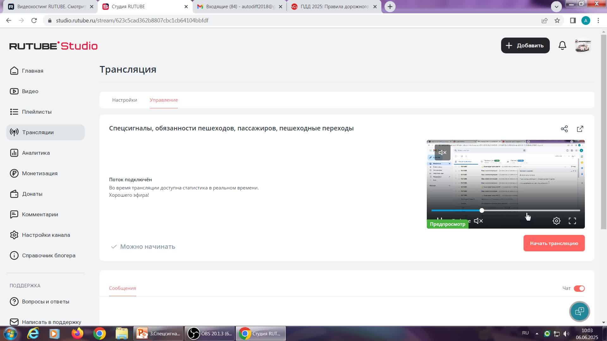Open Донаты in the sidebar
Image resolution: width=607 pixels, height=341 pixels.
(32, 194)
